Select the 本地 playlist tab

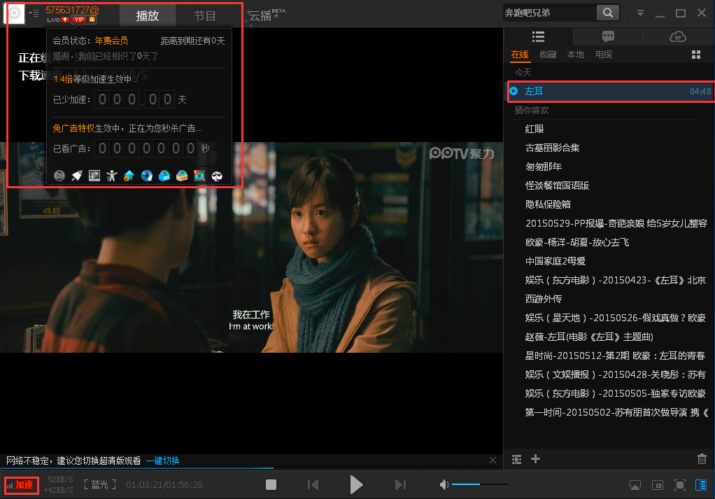(x=576, y=55)
